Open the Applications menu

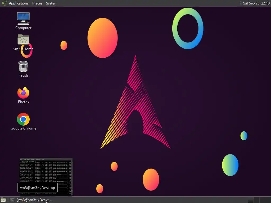click(19, 3)
